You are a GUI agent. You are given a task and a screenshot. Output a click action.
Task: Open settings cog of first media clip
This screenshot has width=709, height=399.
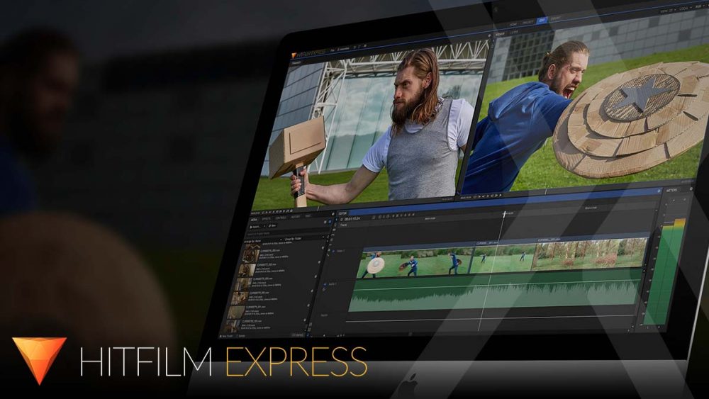323,248
